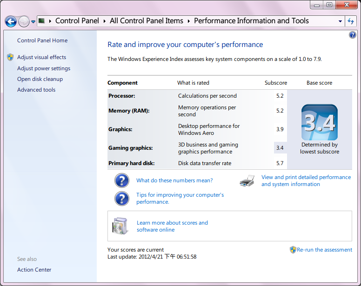361x286 pixels.
Task: Open Help with the question mark icon
Action: tap(353, 35)
